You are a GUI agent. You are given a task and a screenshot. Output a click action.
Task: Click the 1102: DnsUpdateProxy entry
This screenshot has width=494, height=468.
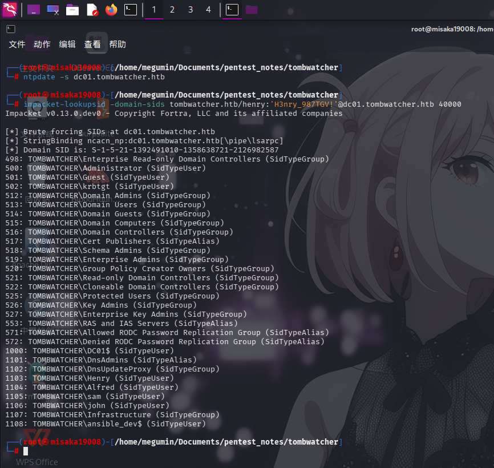(112, 369)
